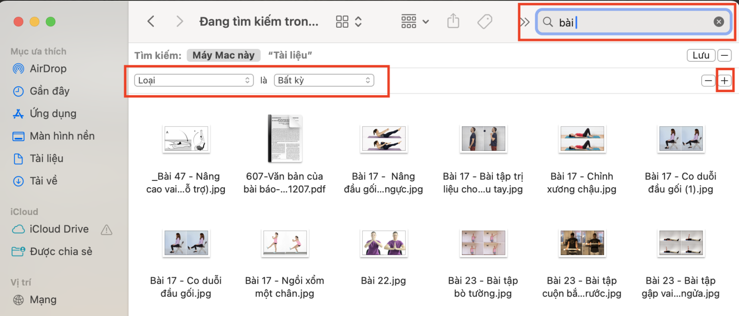Click the "Mục ưa thích" section header
Viewport: 739px width, 316px height.
[38, 52]
